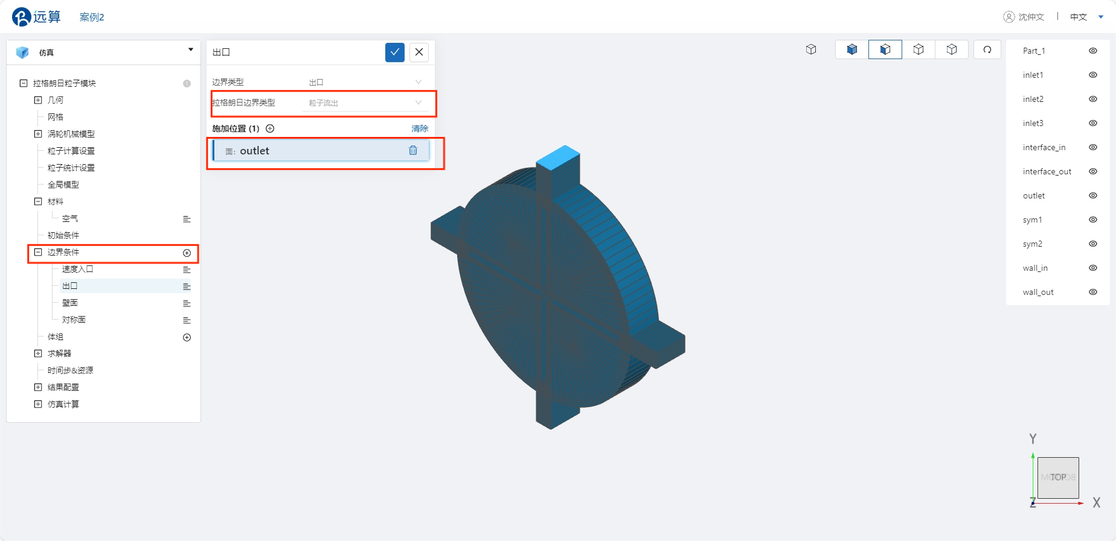Toggle visibility of Part_1
1116x541 pixels.
(x=1093, y=51)
